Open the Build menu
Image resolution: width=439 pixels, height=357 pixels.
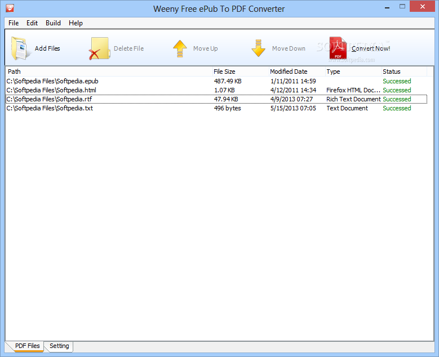tap(53, 23)
